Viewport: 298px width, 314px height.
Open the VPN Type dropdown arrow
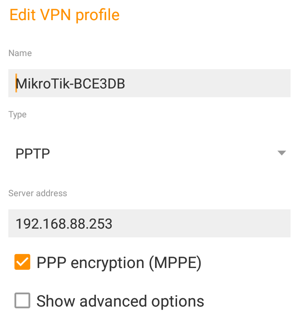click(282, 153)
